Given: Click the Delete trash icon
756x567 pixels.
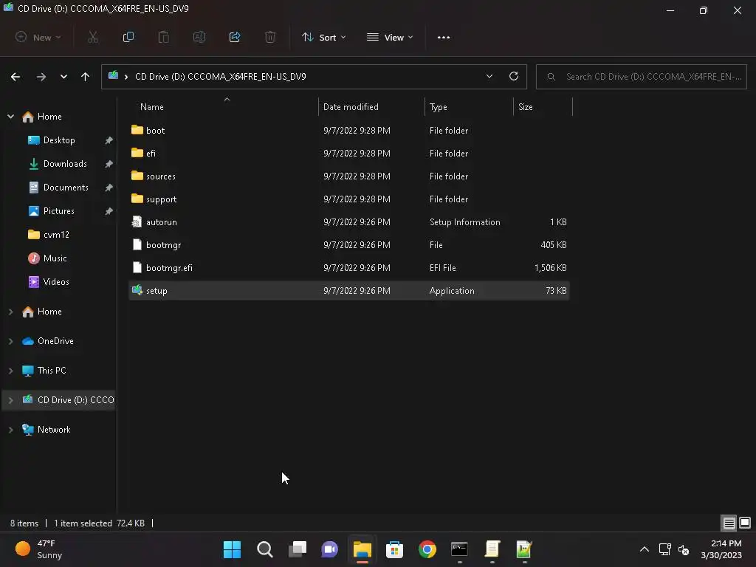Looking at the screenshot, I should coord(270,37).
